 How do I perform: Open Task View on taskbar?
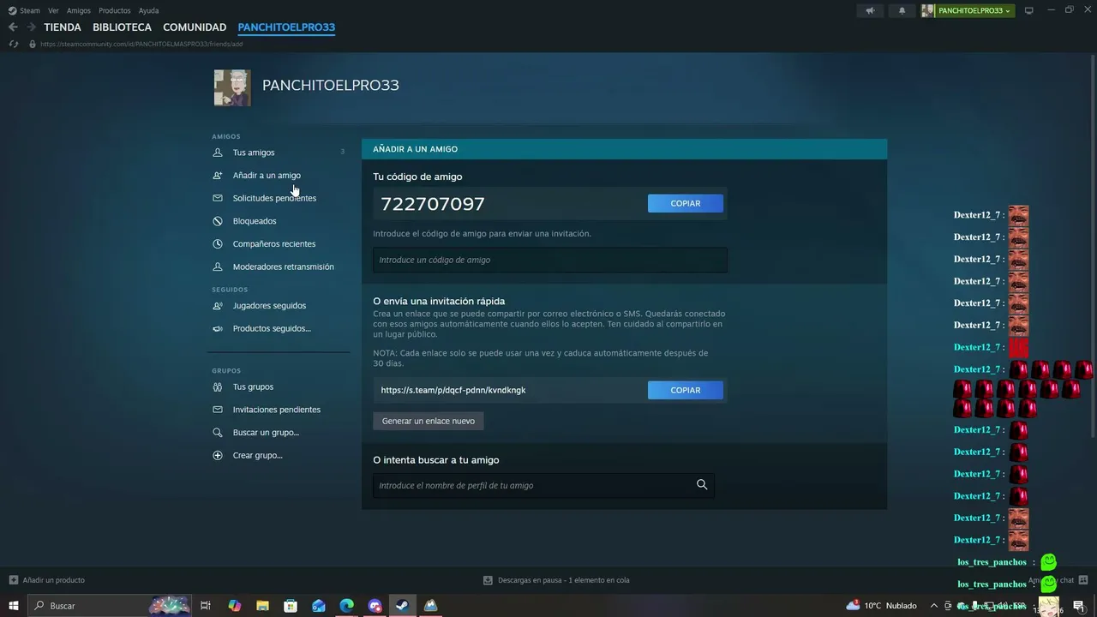(x=206, y=606)
